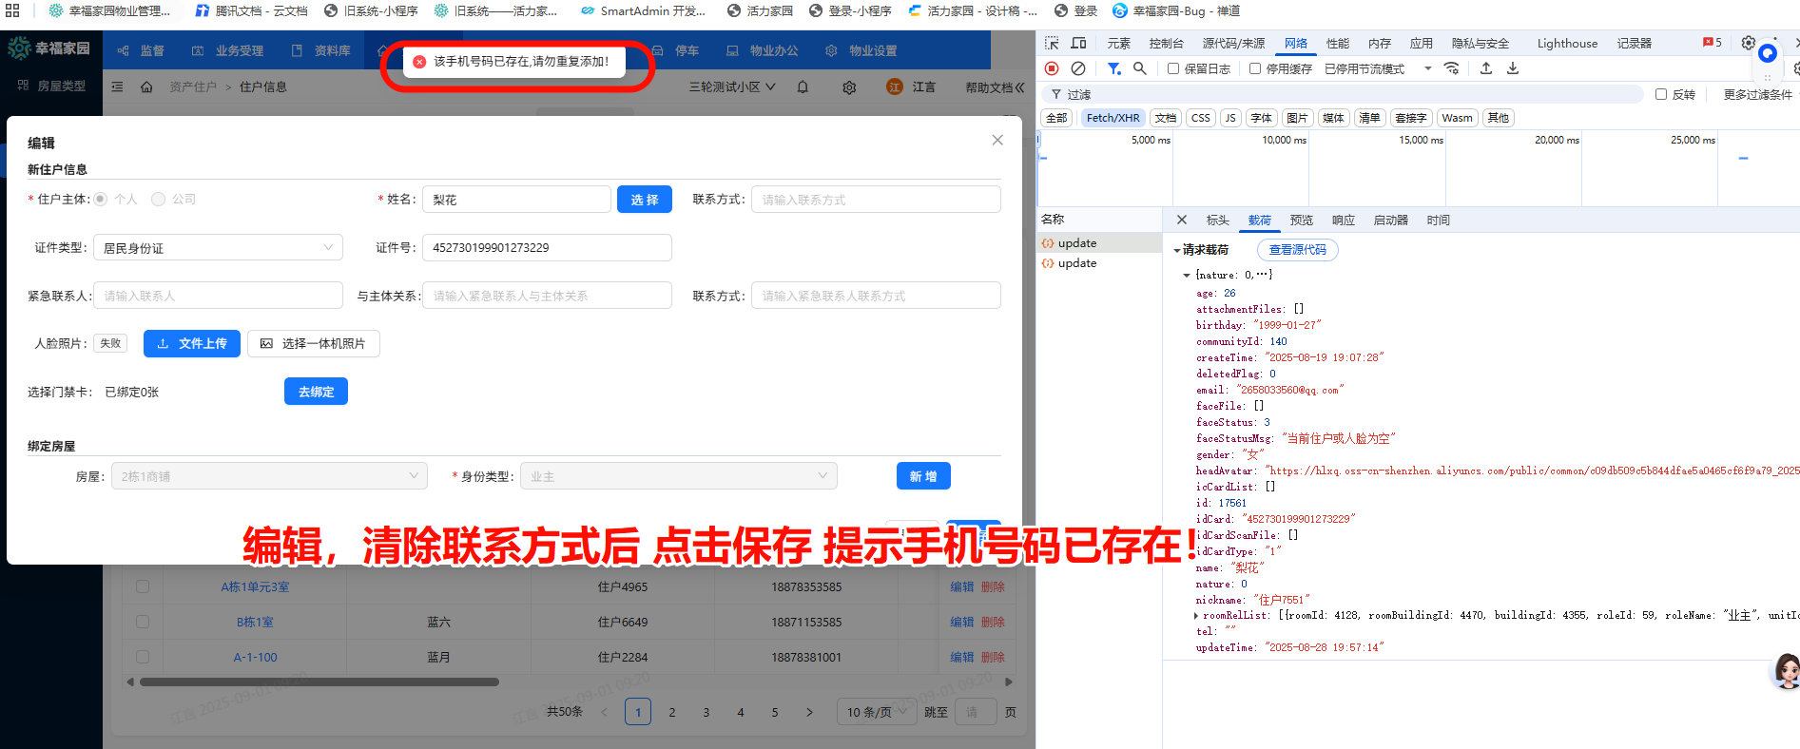Viewport: 1800px width, 749px height.
Task: Check the 反转 filter checkbox
Action: click(1661, 94)
